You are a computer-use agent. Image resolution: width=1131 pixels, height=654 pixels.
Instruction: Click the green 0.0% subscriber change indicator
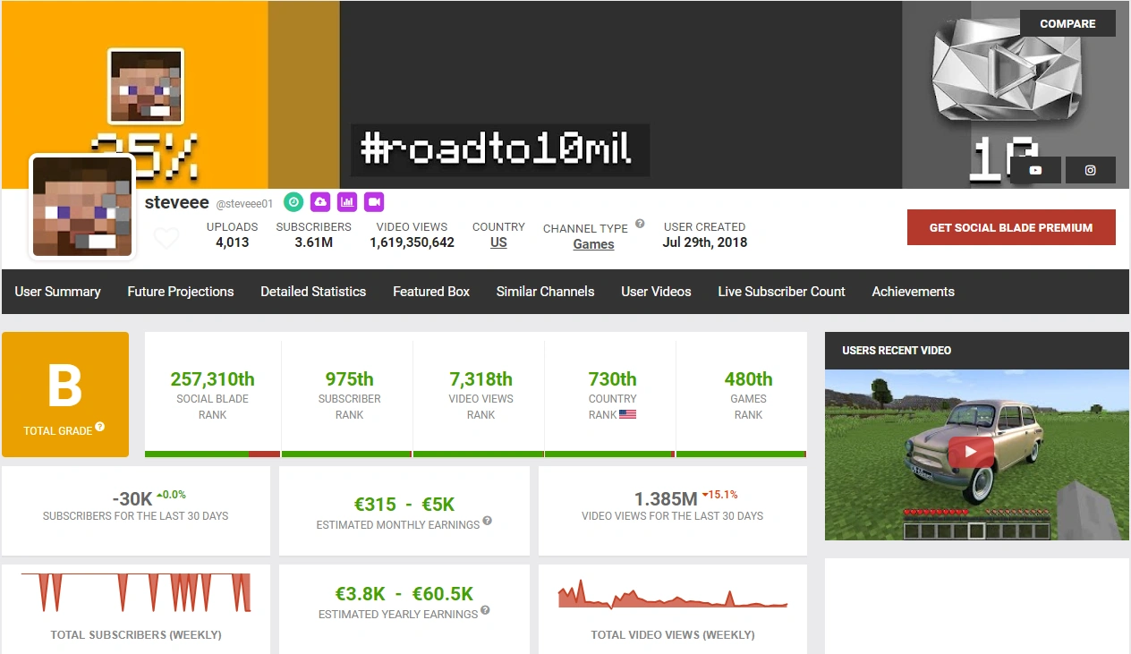[171, 495]
